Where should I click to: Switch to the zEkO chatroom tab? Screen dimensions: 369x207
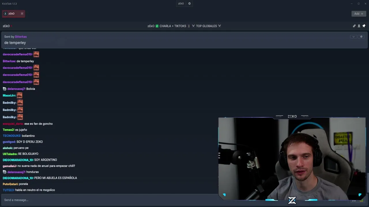pos(12,14)
